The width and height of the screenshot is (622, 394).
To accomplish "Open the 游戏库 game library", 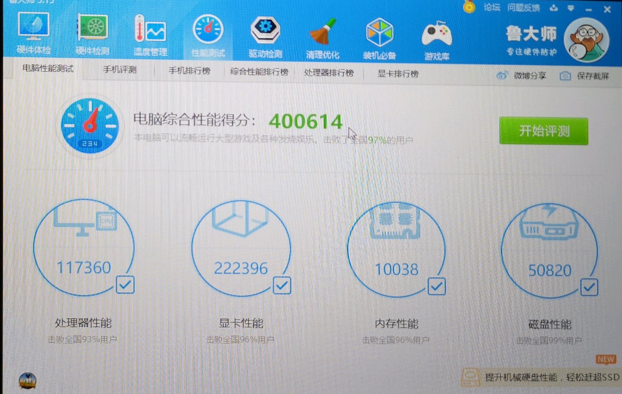I will [437, 40].
